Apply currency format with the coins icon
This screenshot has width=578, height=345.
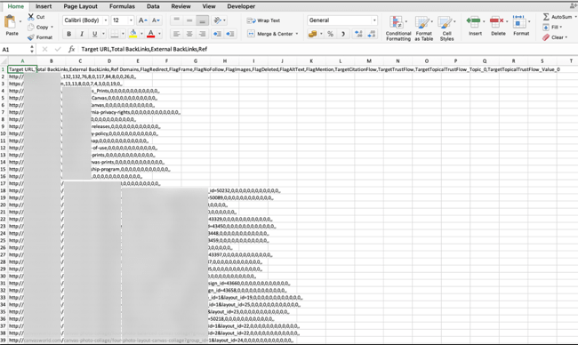(x=313, y=34)
